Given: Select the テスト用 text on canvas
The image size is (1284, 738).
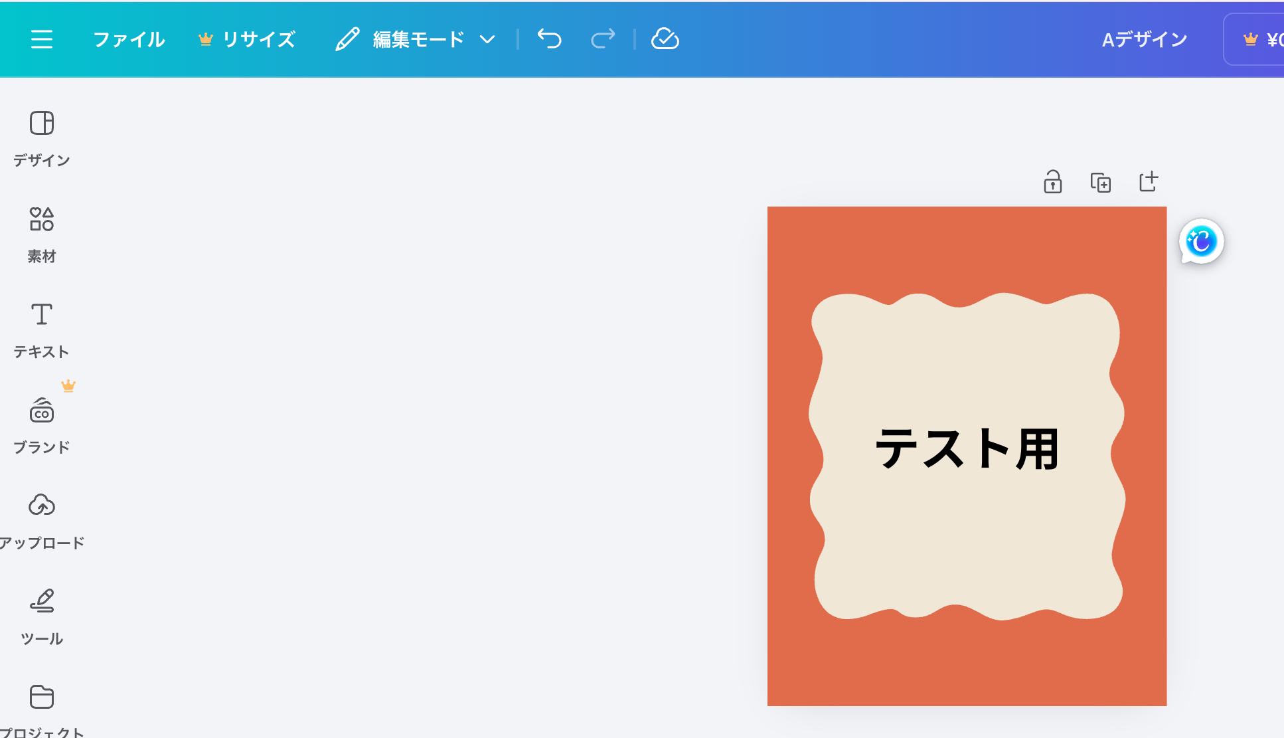Looking at the screenshot, I should click(x=967, y=449).
